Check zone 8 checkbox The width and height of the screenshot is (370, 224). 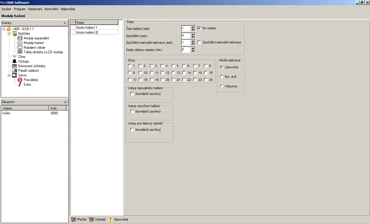point(206,66)
